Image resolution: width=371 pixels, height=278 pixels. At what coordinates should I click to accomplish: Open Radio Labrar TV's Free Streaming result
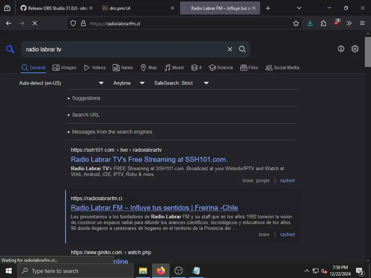(149, 159)
